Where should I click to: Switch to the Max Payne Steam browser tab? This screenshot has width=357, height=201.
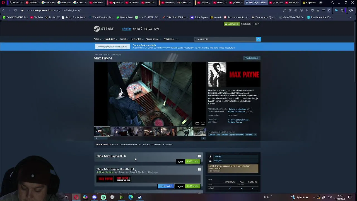pos(256,3)
